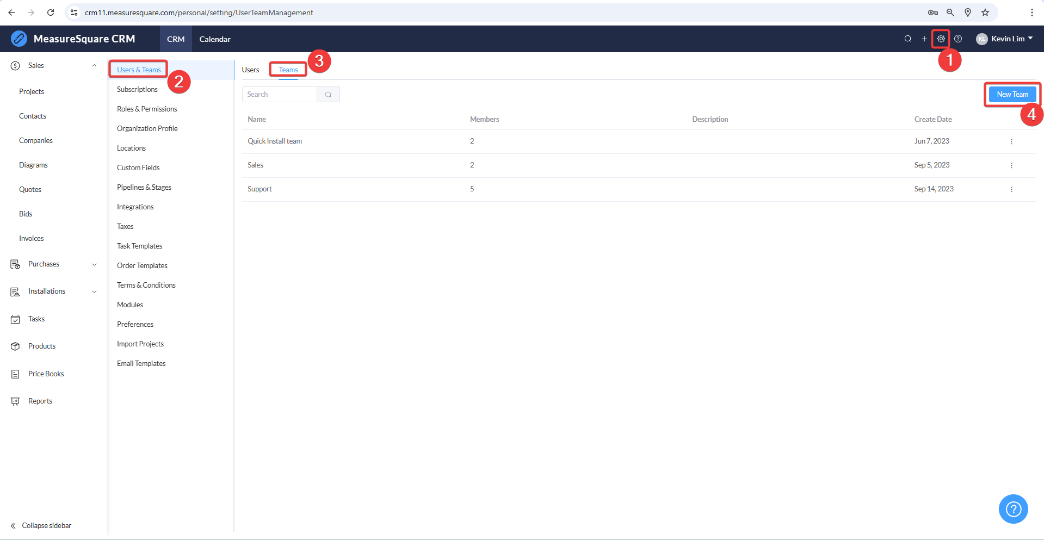Click the Sales team name in table
This screenshot has height=540, width=1044.
[x=255, y=165]
